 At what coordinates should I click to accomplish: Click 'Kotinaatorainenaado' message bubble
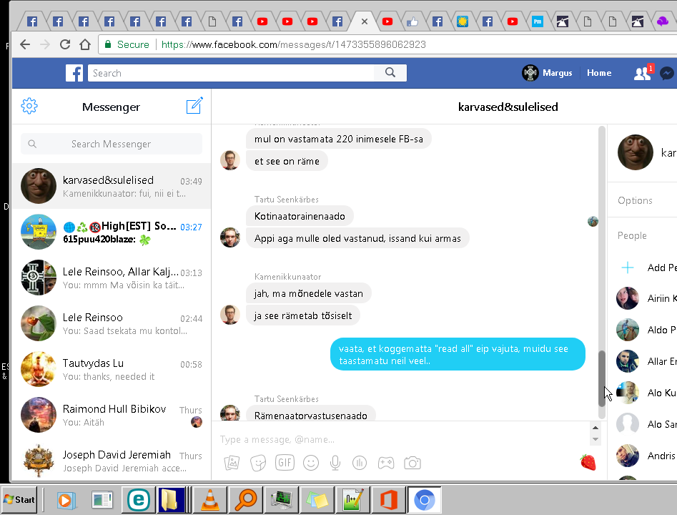pos(300,216)
